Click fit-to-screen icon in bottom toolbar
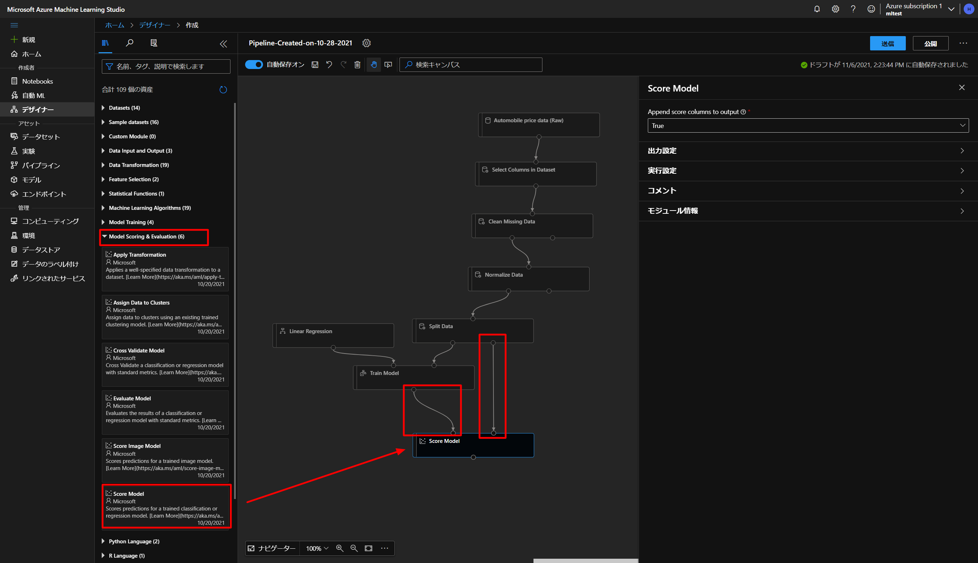 tap(369, 548)
